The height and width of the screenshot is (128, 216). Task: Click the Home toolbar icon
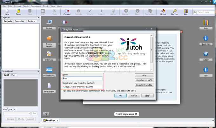pos(163,12)
